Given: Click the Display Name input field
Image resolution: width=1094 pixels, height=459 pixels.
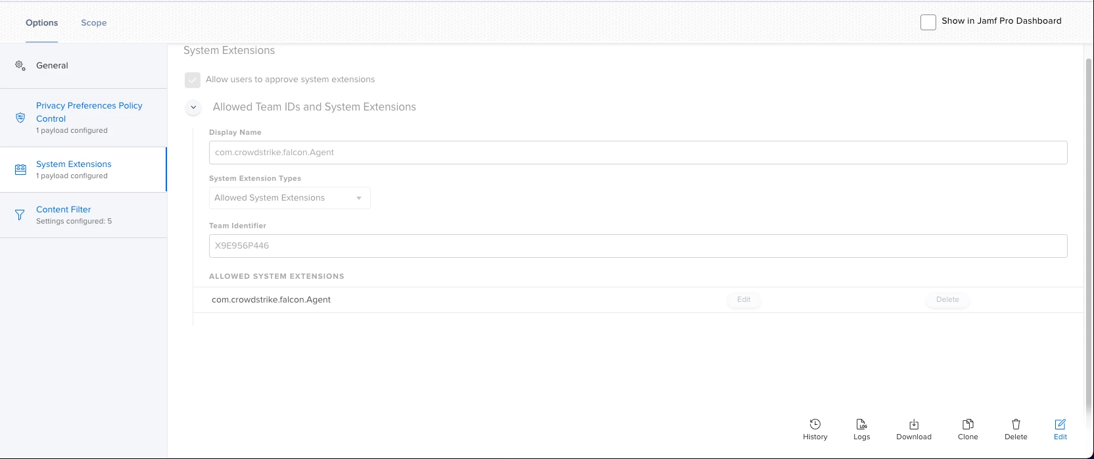Looking at the screenshot, I should (638, 153).
